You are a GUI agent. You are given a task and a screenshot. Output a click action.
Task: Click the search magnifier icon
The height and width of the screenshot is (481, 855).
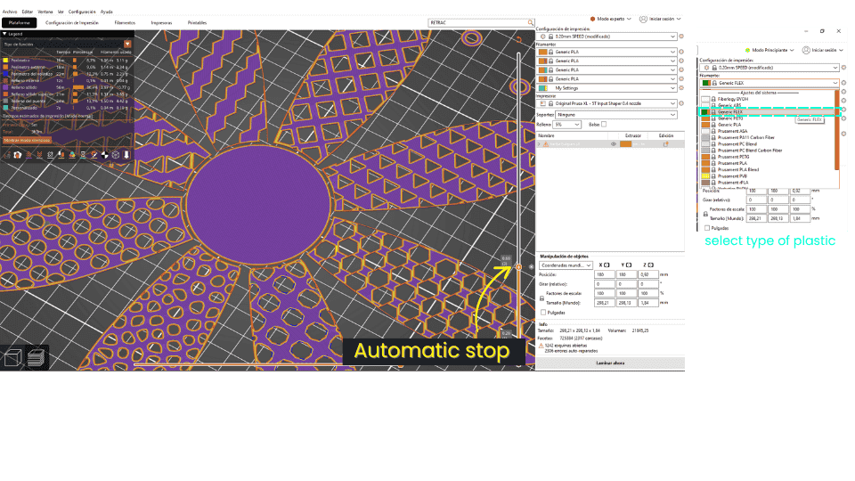pyautogui.click(x=531, y=21)
